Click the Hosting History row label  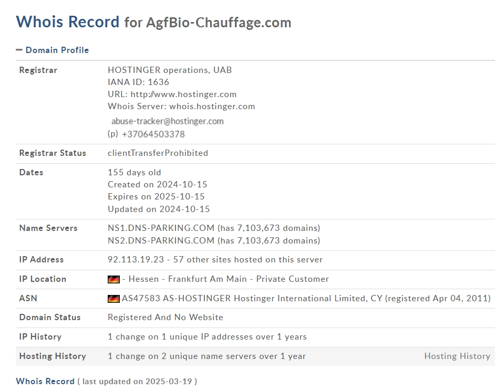(53, 356)
